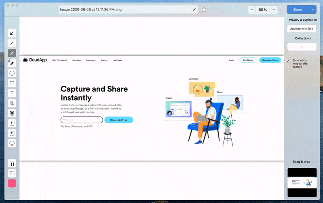Click Use Cases in captured page nav
323x203 pixels.
point(117,60)
